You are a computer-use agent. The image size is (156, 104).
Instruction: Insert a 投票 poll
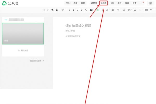click(127, 3)
